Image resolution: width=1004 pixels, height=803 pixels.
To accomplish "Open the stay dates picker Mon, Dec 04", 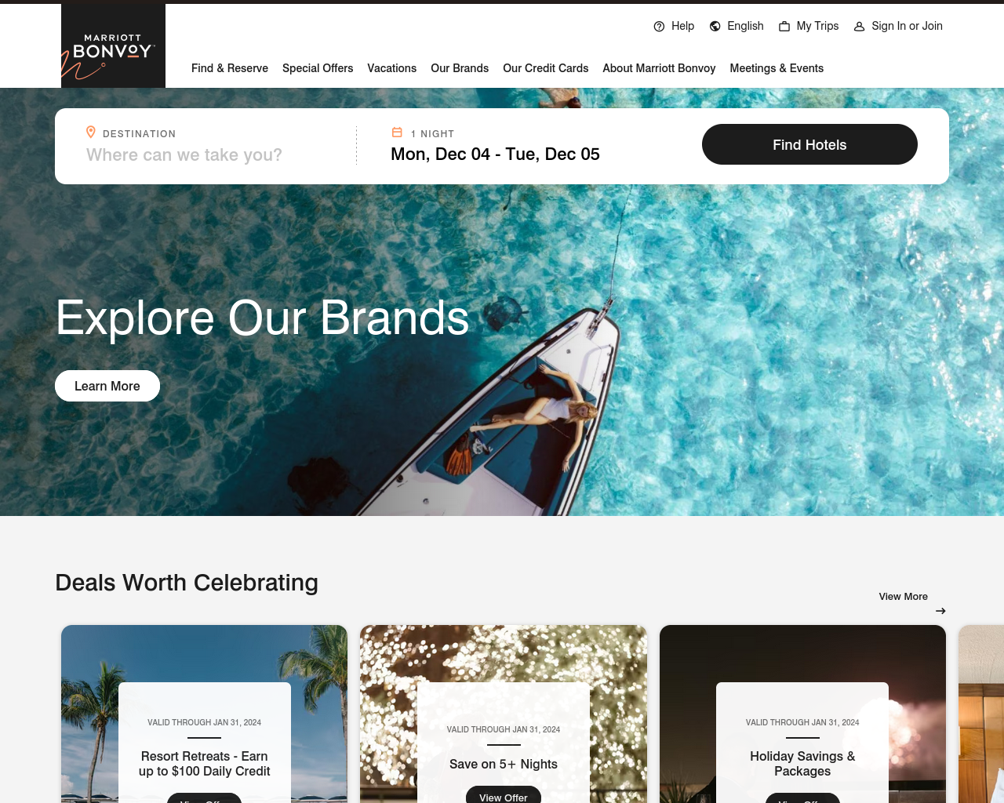I will click(495, 154).
